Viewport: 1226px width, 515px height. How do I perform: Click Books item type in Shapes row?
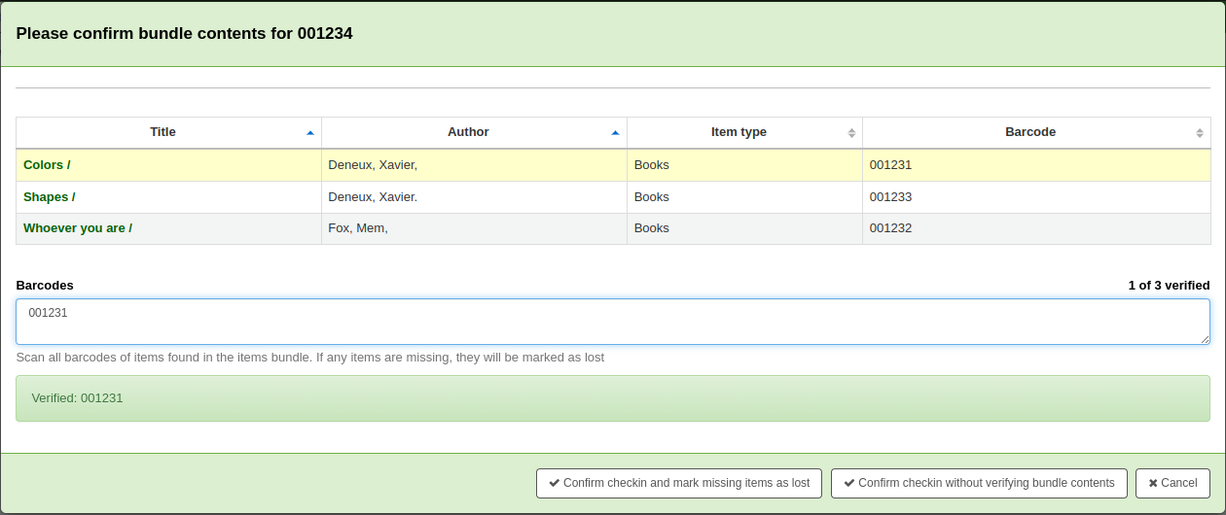pos(652,197)
